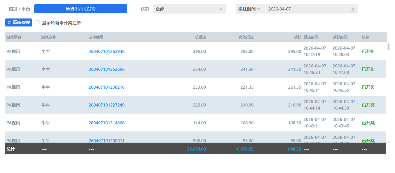The height and width of the screenshot is (173, 395).
Task: Click the 游戏平台 column header
Action: [x=14, y=37]
